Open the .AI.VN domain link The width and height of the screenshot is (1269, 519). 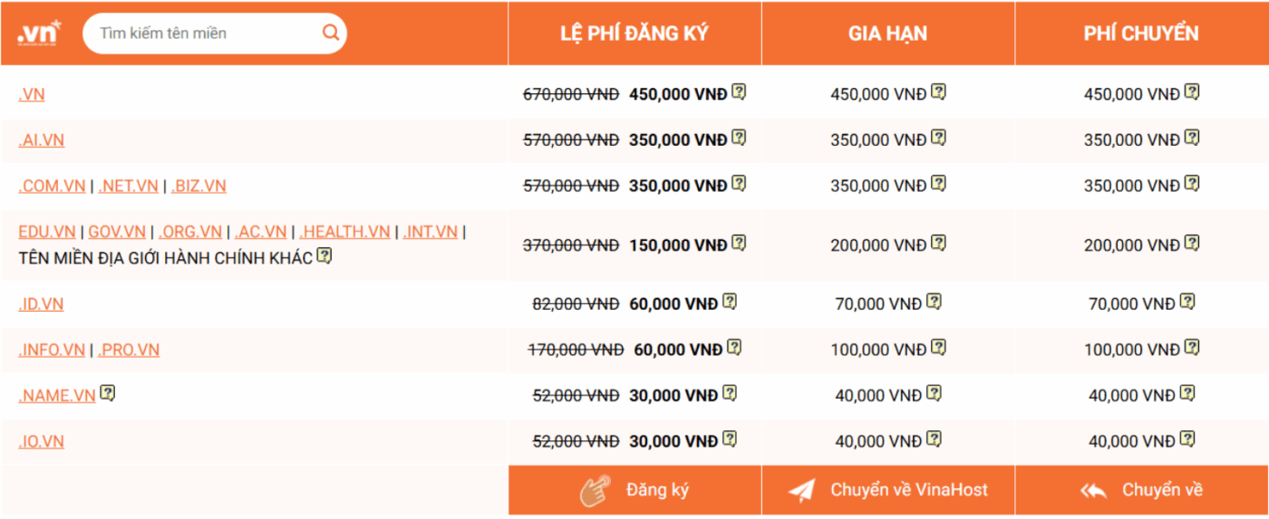tap(42, 140)
